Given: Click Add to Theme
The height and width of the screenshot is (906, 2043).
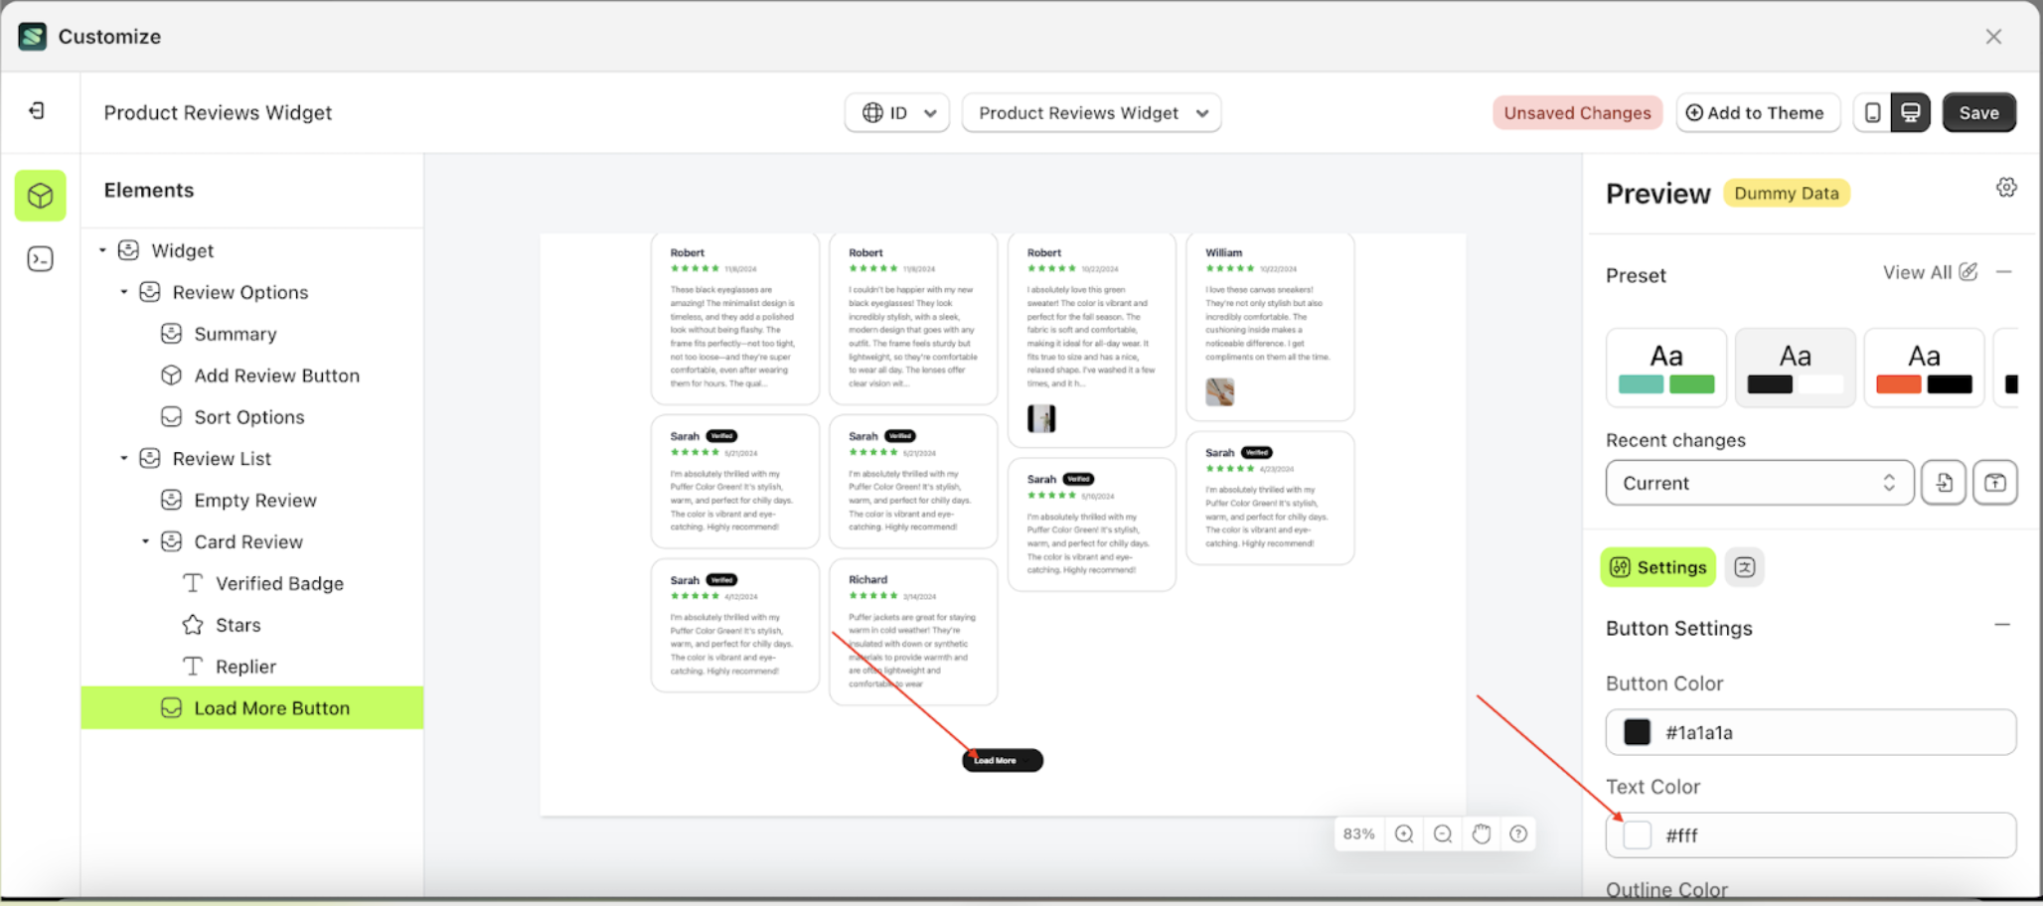Looking at the screenshot, I should (1758, 112).
